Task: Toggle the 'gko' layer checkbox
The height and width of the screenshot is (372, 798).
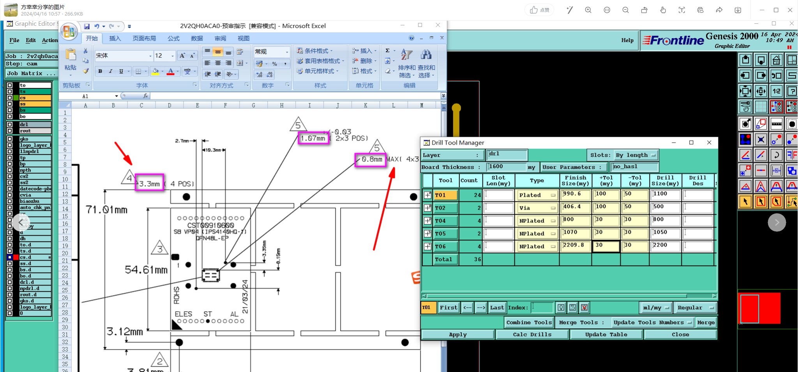Action: (10, 139)
